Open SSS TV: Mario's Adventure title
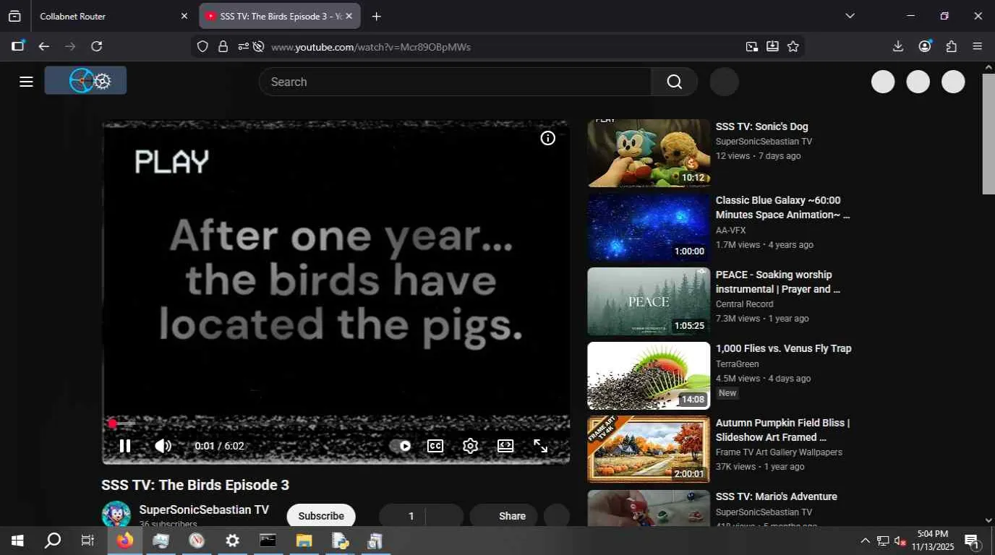The image size is (995, 555). 777,496
